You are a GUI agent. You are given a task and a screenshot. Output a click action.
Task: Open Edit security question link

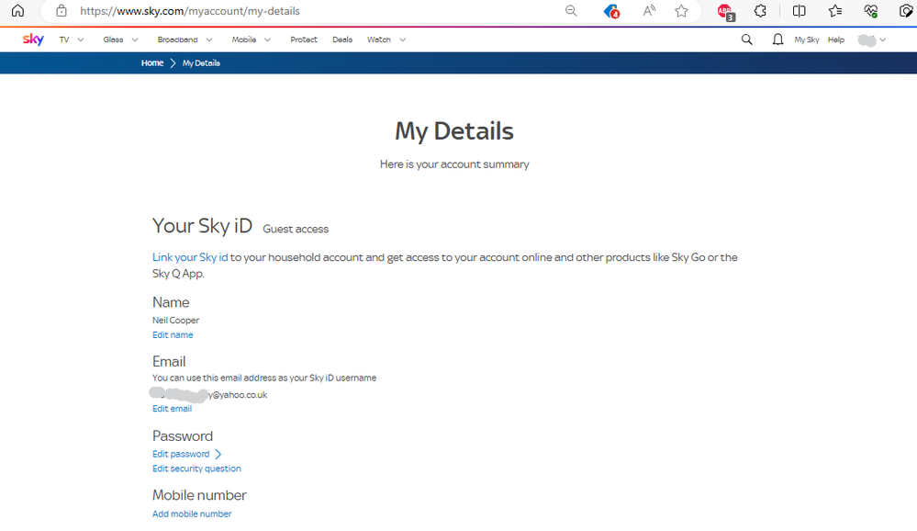point(196,469)
